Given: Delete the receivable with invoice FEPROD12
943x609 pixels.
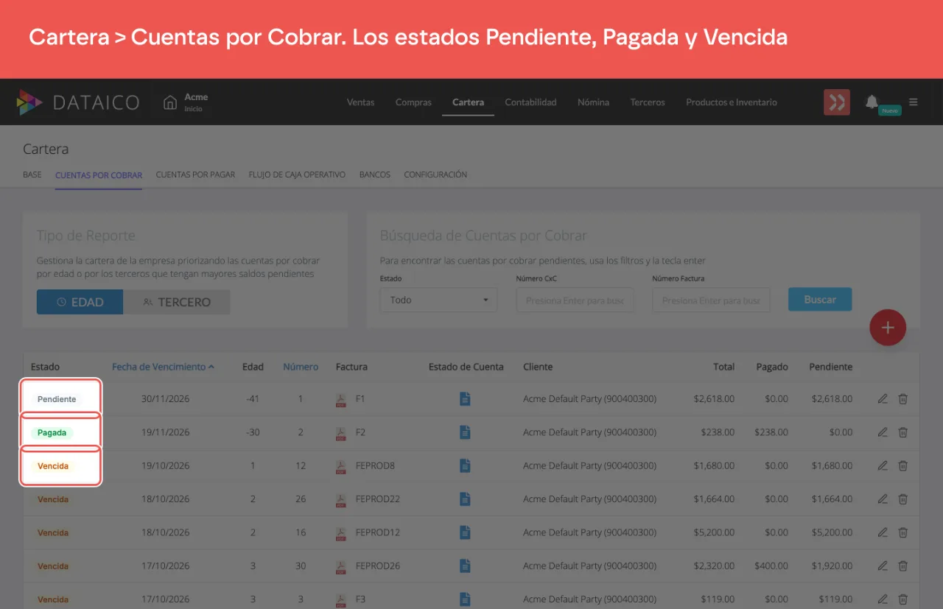Looking at the screenshot, I should (902, 532).
